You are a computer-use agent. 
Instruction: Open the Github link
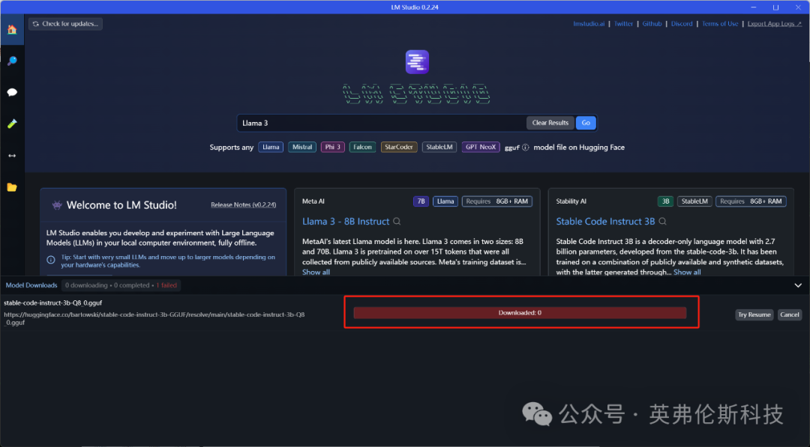(652, 24)
